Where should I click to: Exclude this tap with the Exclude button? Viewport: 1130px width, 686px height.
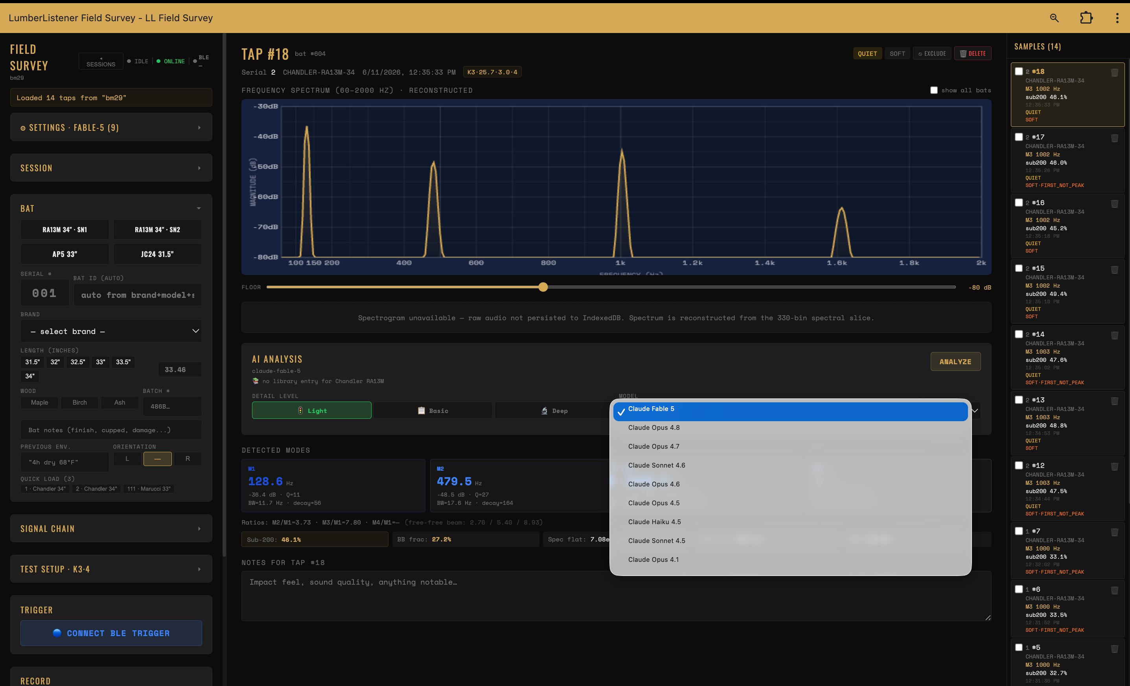(x=932, y=53)
